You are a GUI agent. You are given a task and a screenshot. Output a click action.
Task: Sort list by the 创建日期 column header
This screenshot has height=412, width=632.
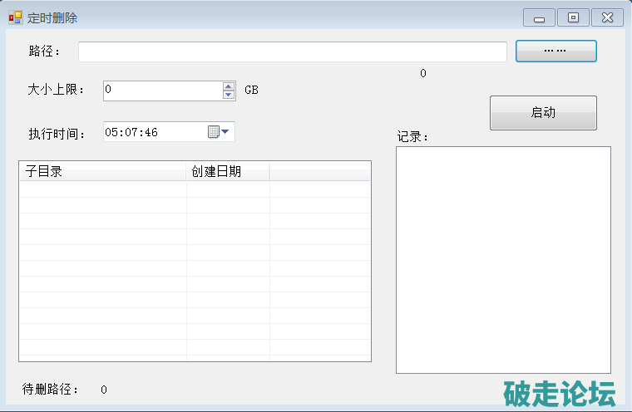[x=227, y=172]
